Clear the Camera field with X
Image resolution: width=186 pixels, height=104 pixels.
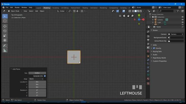tap(183, 34)
